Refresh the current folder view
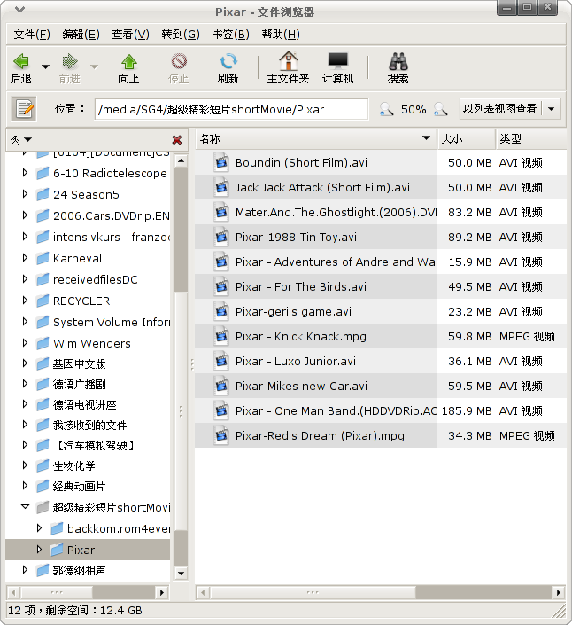572x625 pixels. [x=228, y=67]
